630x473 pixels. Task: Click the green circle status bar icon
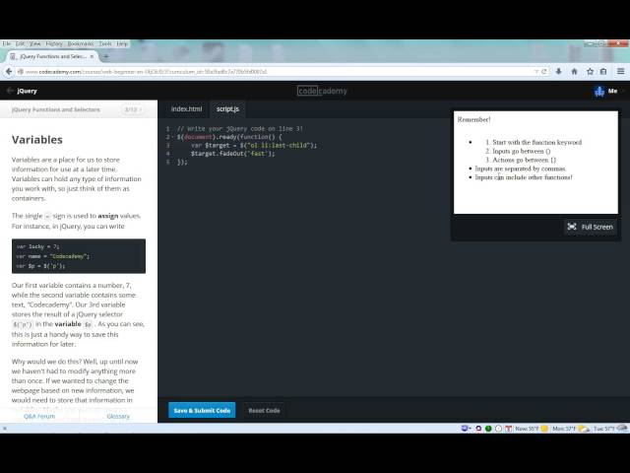coord(488,429)
